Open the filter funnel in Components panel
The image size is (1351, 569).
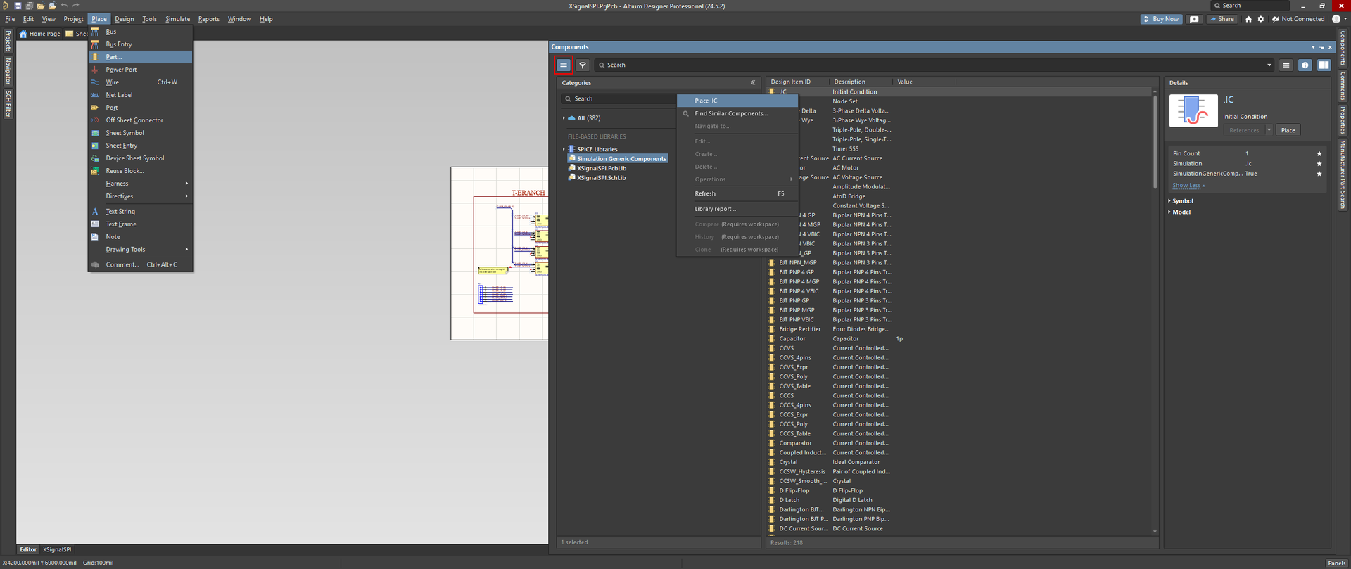pyautogui.click(x=583, y=65)
